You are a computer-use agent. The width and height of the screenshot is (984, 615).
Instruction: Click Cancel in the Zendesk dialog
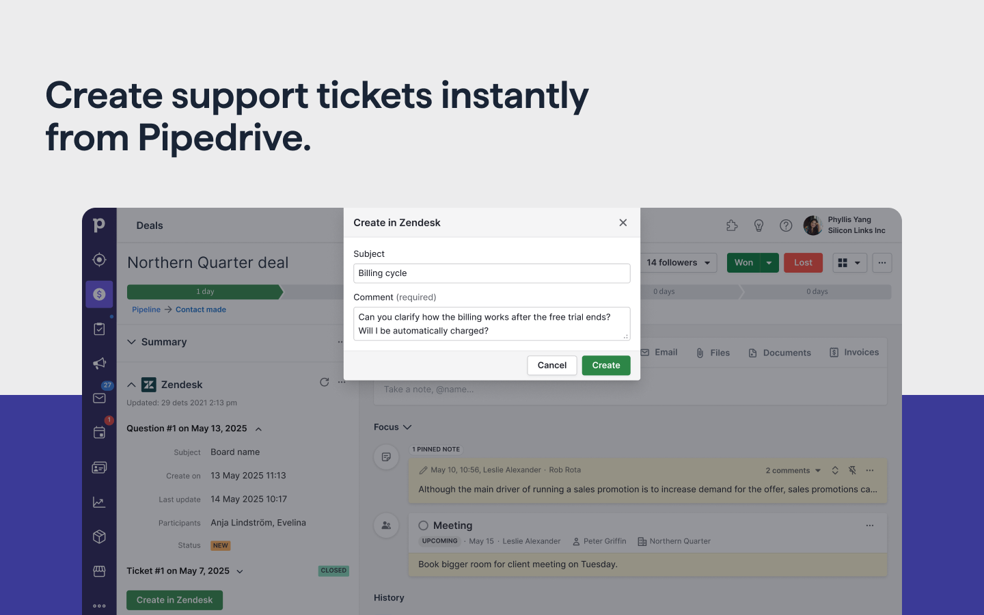pyautogui.click(x=551, y=366)
